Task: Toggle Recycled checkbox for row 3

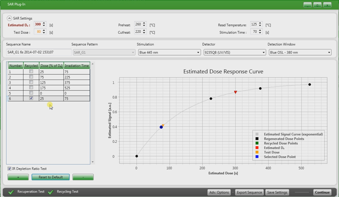Action: [x=31, y=82]
